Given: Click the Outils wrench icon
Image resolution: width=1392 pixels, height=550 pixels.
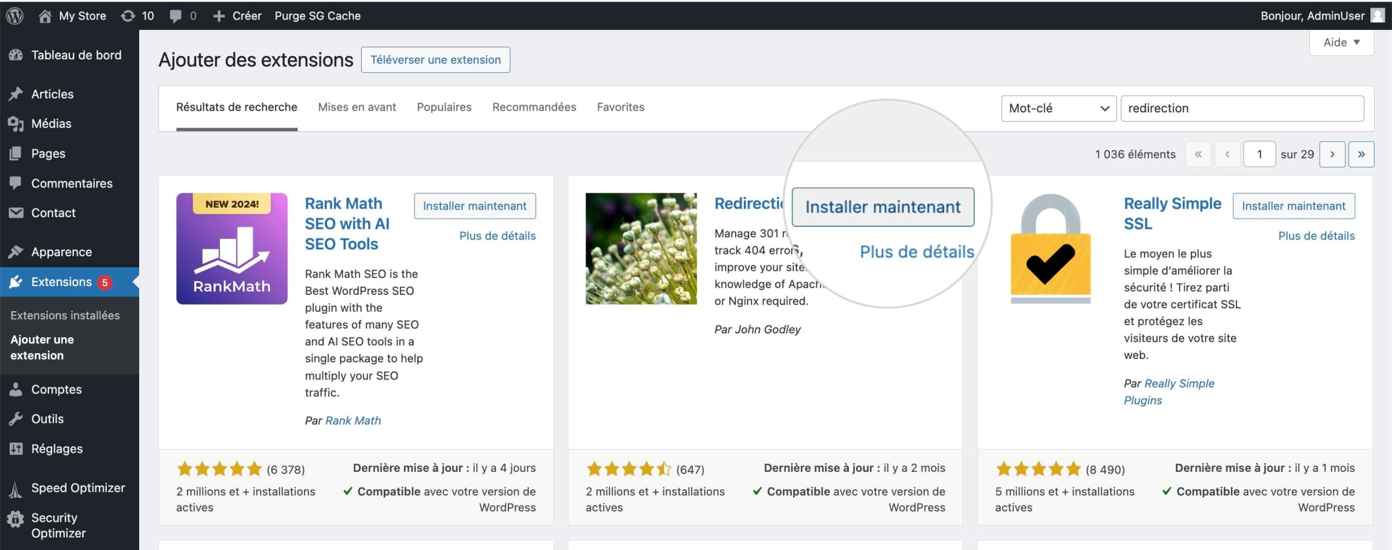Looking at the screenshot, I should tap(16, 419).
